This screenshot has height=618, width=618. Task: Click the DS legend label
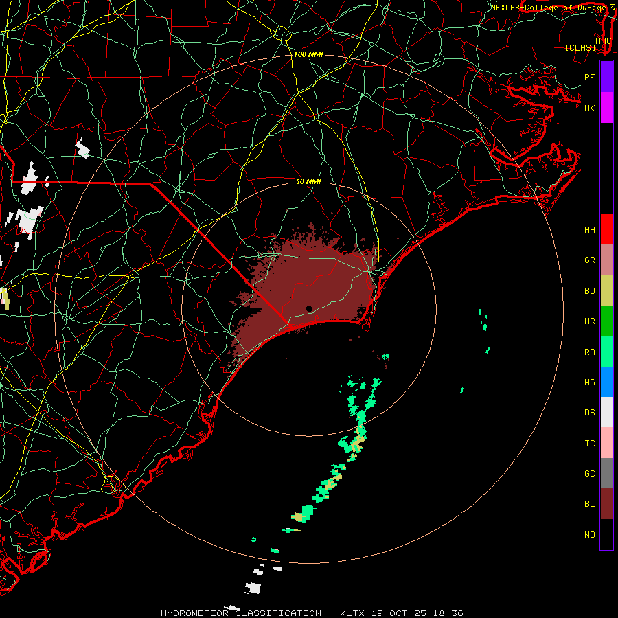[589, 413]
